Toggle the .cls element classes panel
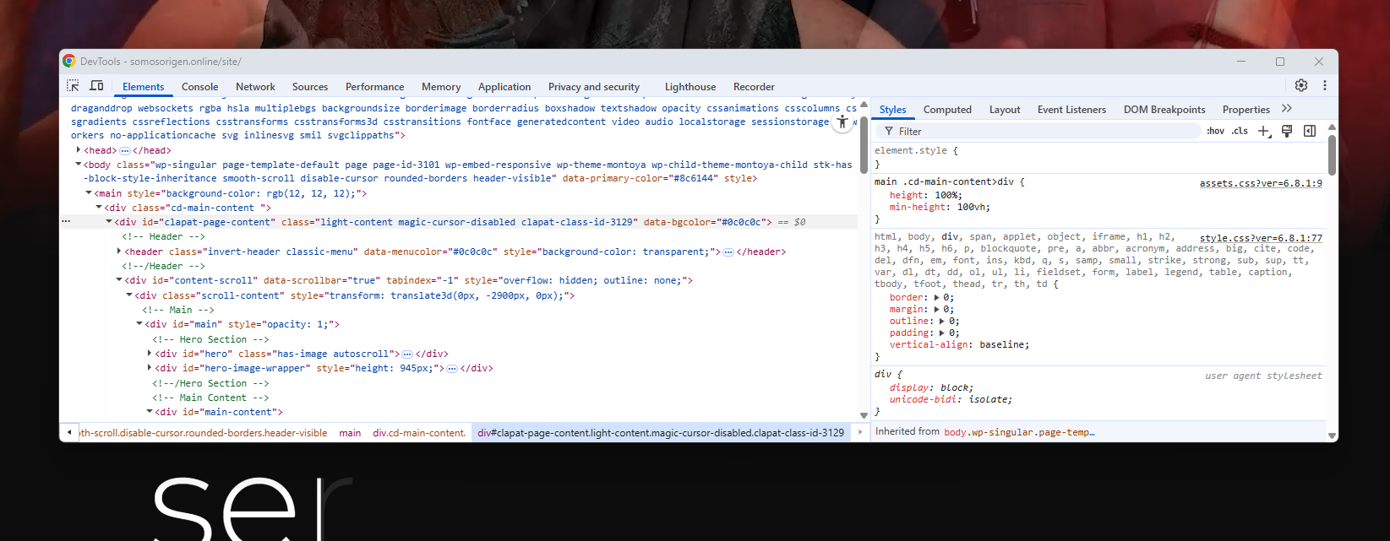1390x541 pixels. coord(1240,131)
